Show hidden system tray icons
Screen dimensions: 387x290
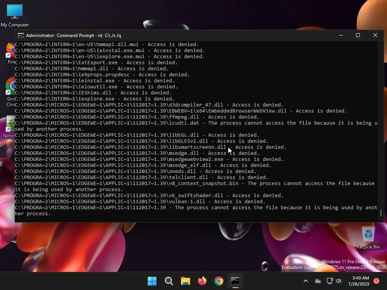click(305, 281)
